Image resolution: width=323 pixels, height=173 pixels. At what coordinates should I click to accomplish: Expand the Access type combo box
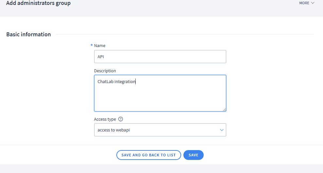pyautogui.click(x=160, y=130)
